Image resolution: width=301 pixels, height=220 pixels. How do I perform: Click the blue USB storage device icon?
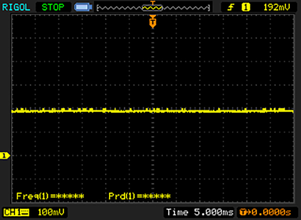pos(83,8)
